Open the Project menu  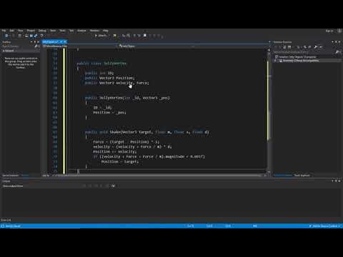point(31,31)
